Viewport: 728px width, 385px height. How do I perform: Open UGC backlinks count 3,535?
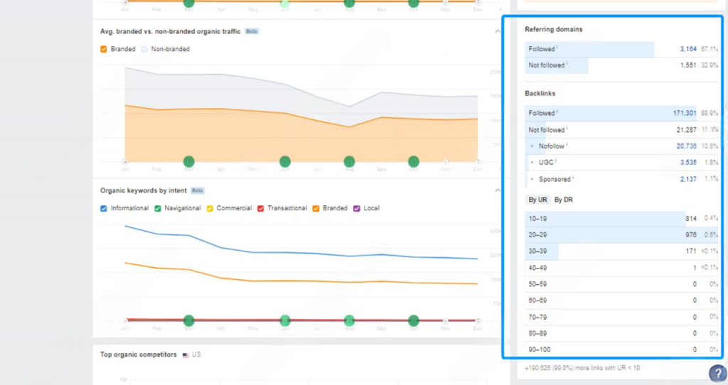pyautogui.click(x=688, y=163)
